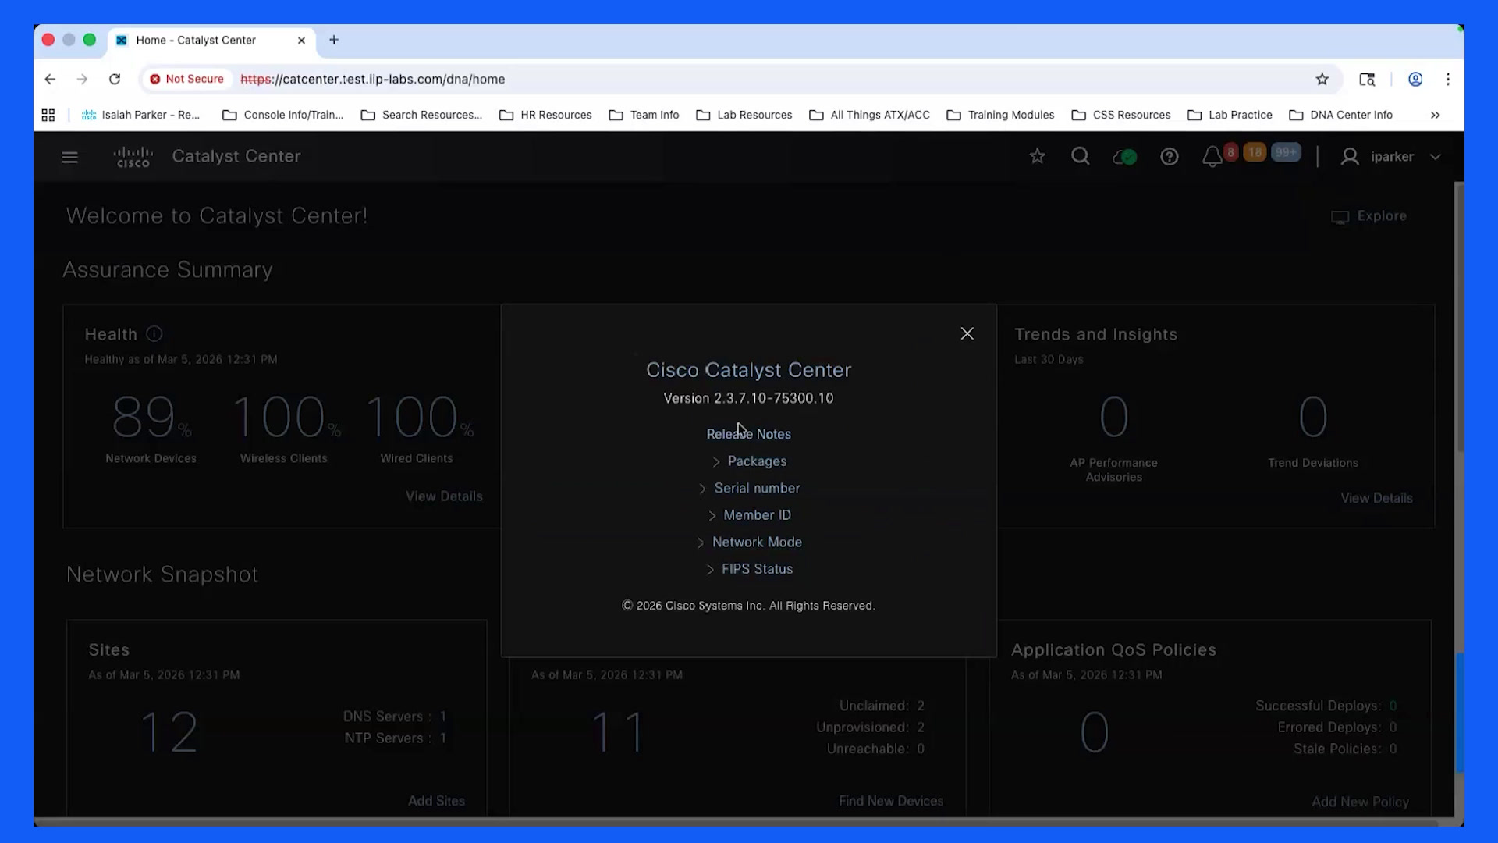This screenshot has height=843, width=1498.
Task: Open the hamburger navigation menu
Action: (69, 157)
